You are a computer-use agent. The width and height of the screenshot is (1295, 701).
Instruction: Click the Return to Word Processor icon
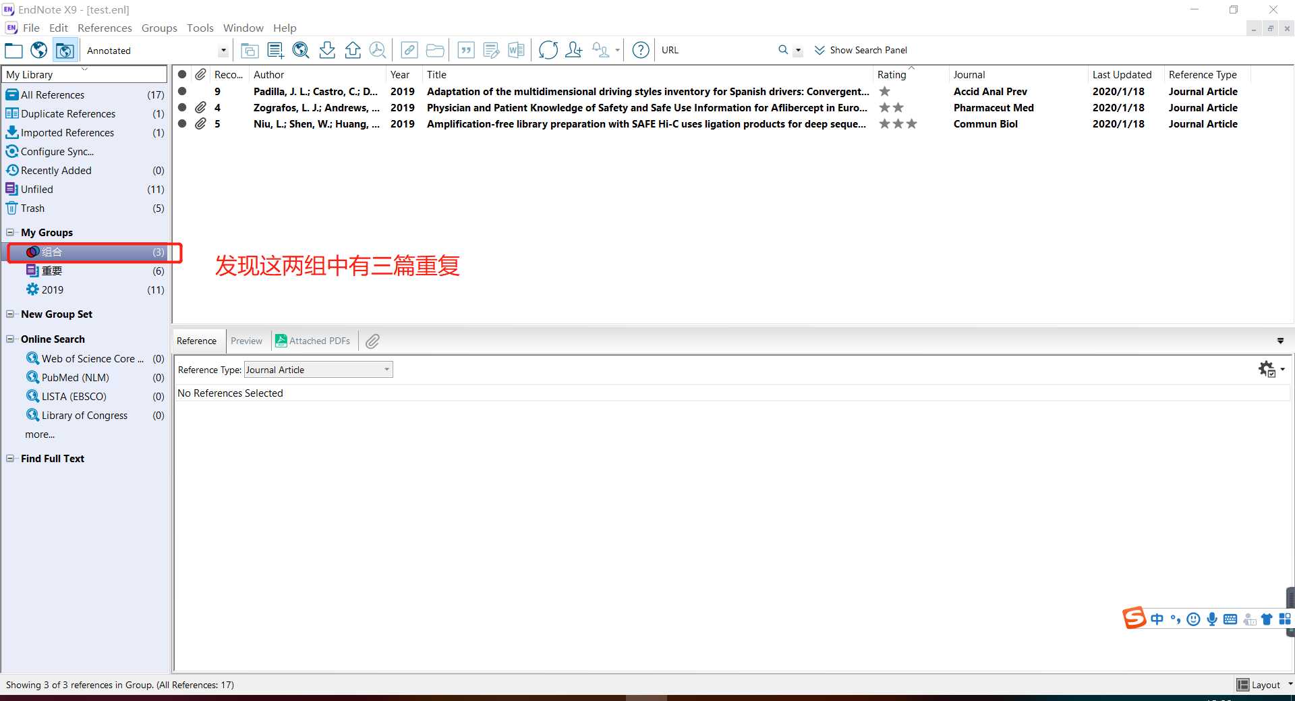516,51
